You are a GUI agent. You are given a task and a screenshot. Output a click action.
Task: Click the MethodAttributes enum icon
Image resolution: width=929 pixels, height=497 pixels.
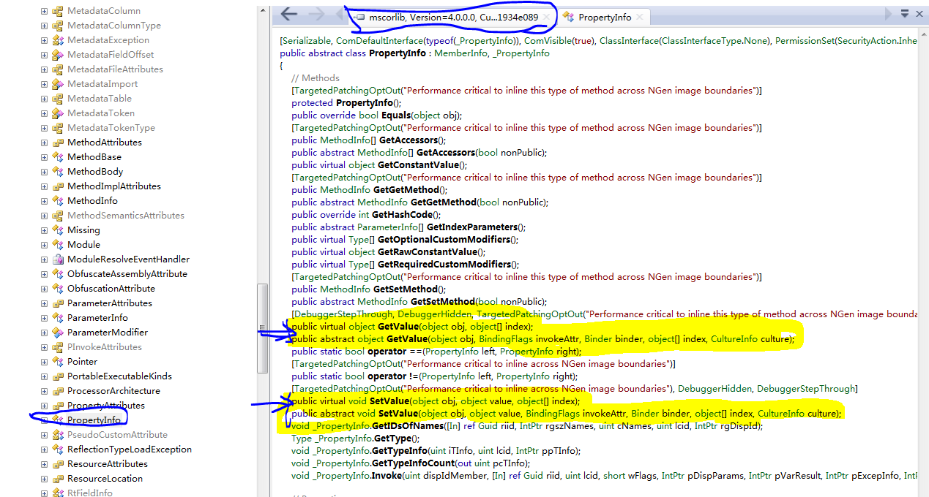tap(58, 143)
